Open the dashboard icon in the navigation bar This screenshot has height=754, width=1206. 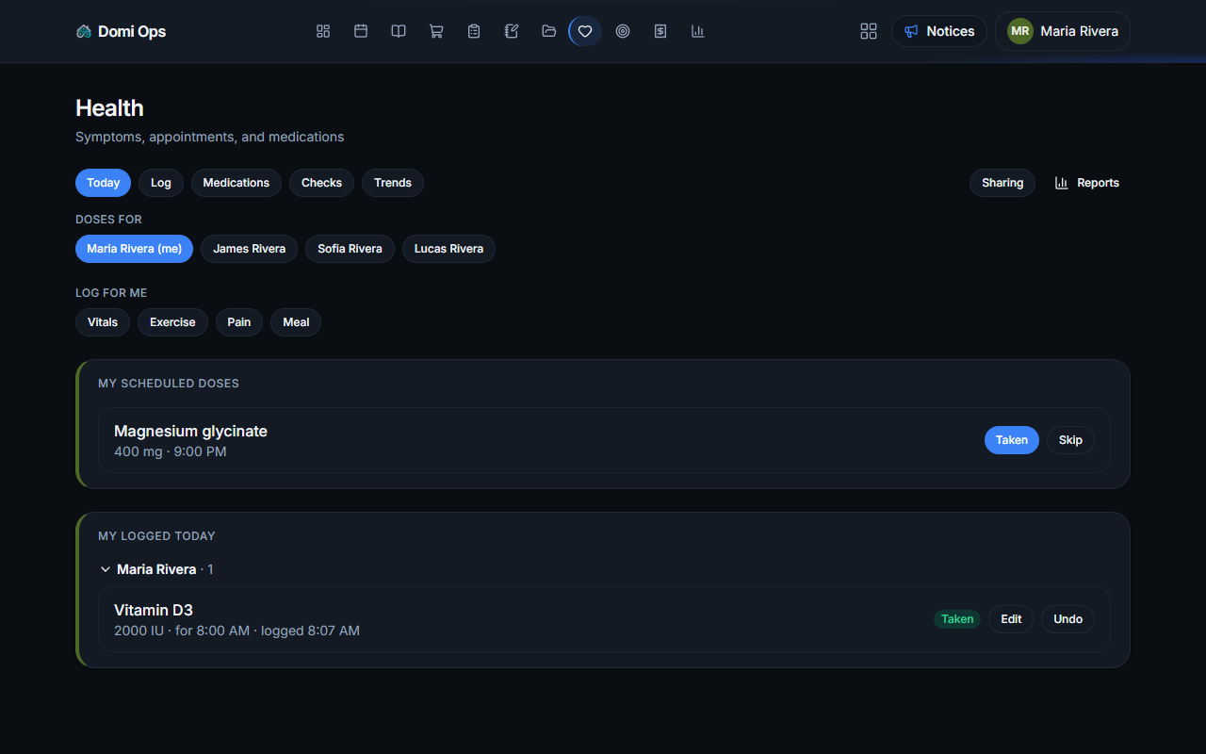(x=323, y=31)
